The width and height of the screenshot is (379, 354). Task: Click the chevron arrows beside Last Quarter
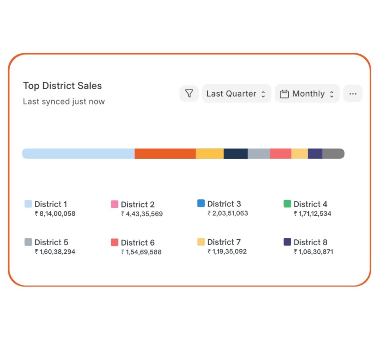tap(264, 94)
